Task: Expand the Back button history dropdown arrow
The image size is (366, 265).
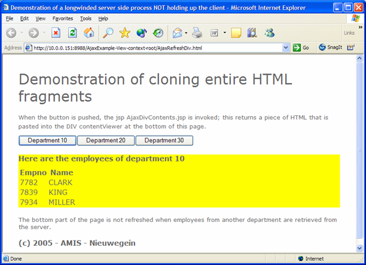Action: (x=22, y=33)
